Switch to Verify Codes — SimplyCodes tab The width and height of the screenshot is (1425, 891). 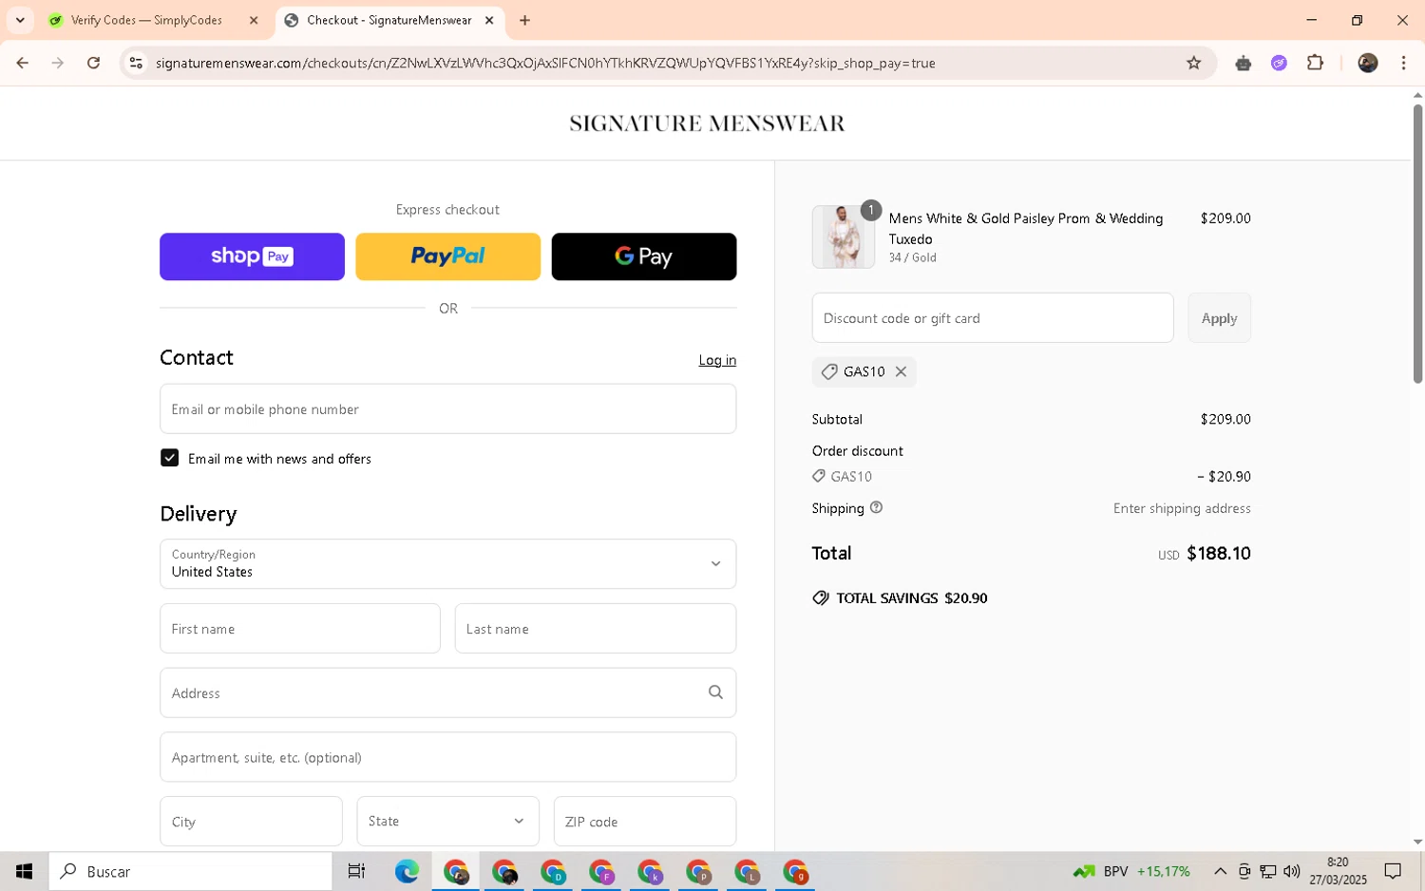(x=146, y=20)
